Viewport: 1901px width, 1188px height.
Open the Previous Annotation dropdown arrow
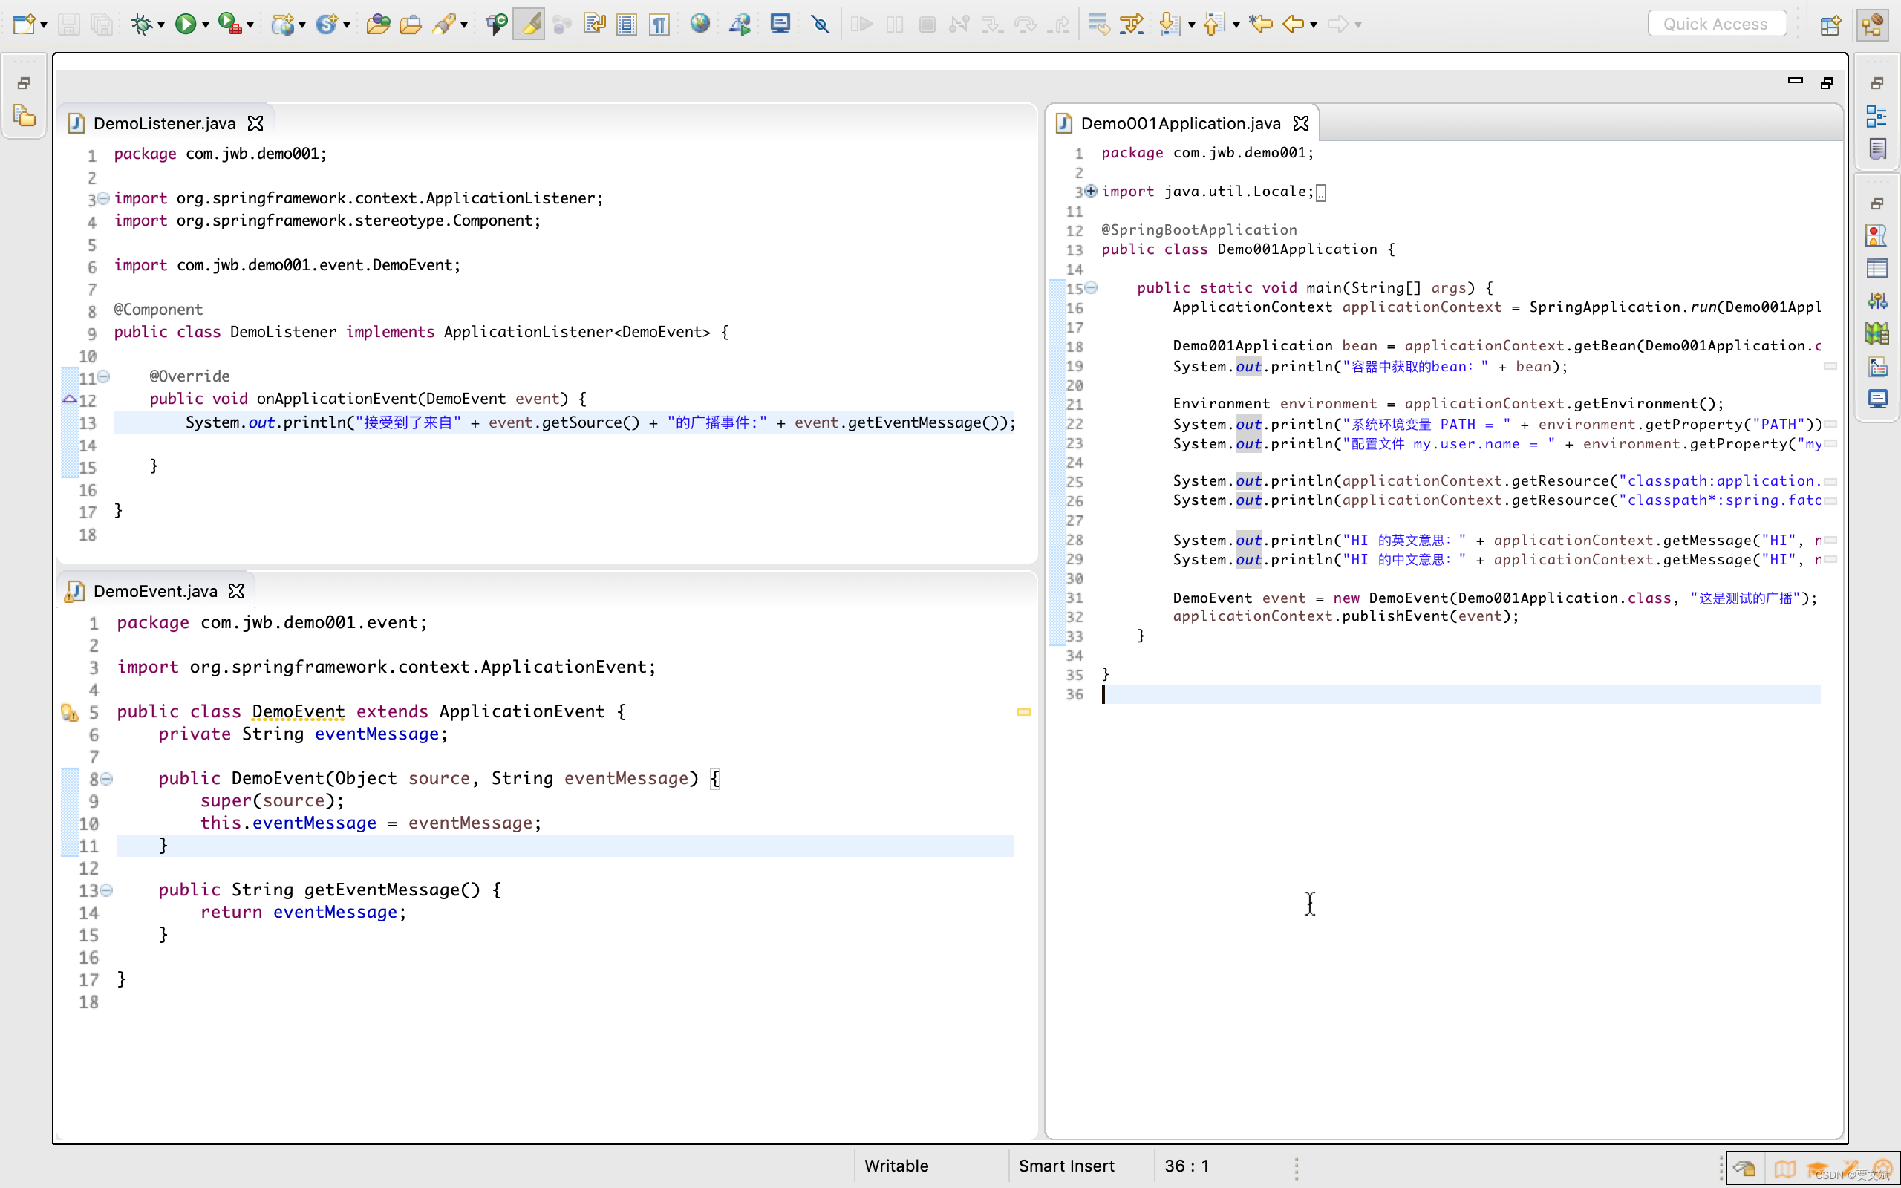[1236, 25]
